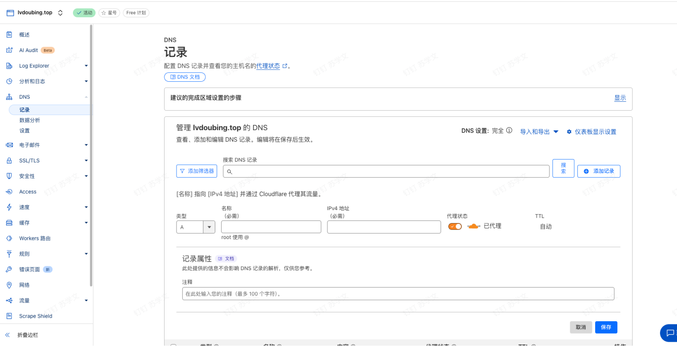677x347 pixels.
Task: Click the Scrape Shield sidebar icon
Action: 9,316
